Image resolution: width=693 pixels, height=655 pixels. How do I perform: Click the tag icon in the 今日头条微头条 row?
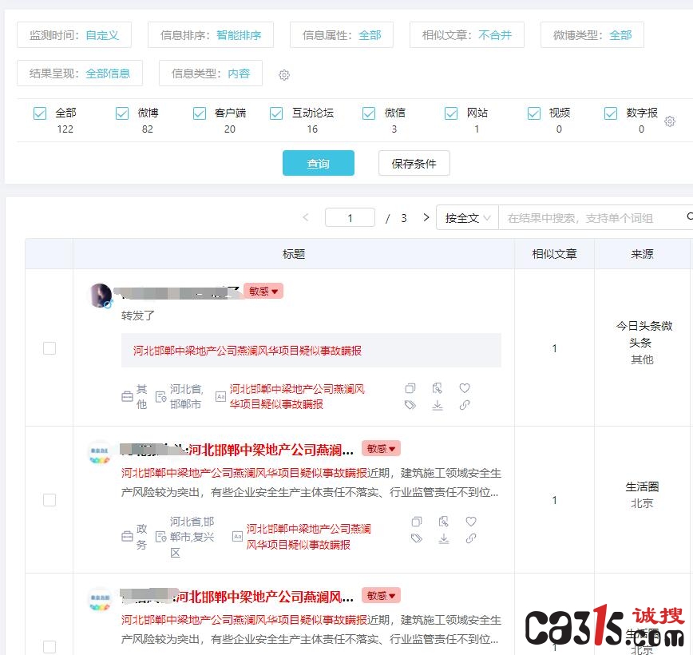point(410,405)
